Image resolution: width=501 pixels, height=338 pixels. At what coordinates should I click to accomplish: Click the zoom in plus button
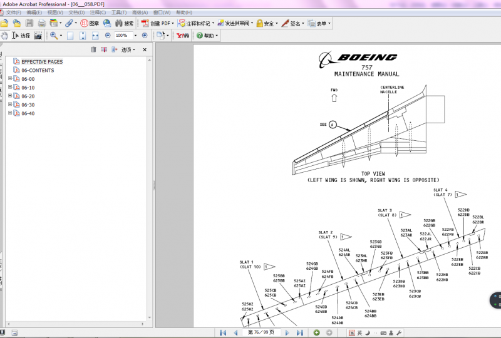coord(145,35)
